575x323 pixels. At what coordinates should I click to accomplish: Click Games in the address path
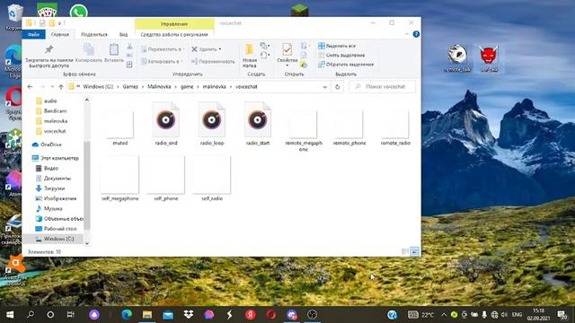point(130,87)
